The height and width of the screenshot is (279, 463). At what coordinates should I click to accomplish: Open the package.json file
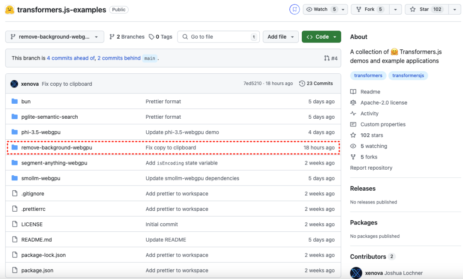[x=37, y=270]
